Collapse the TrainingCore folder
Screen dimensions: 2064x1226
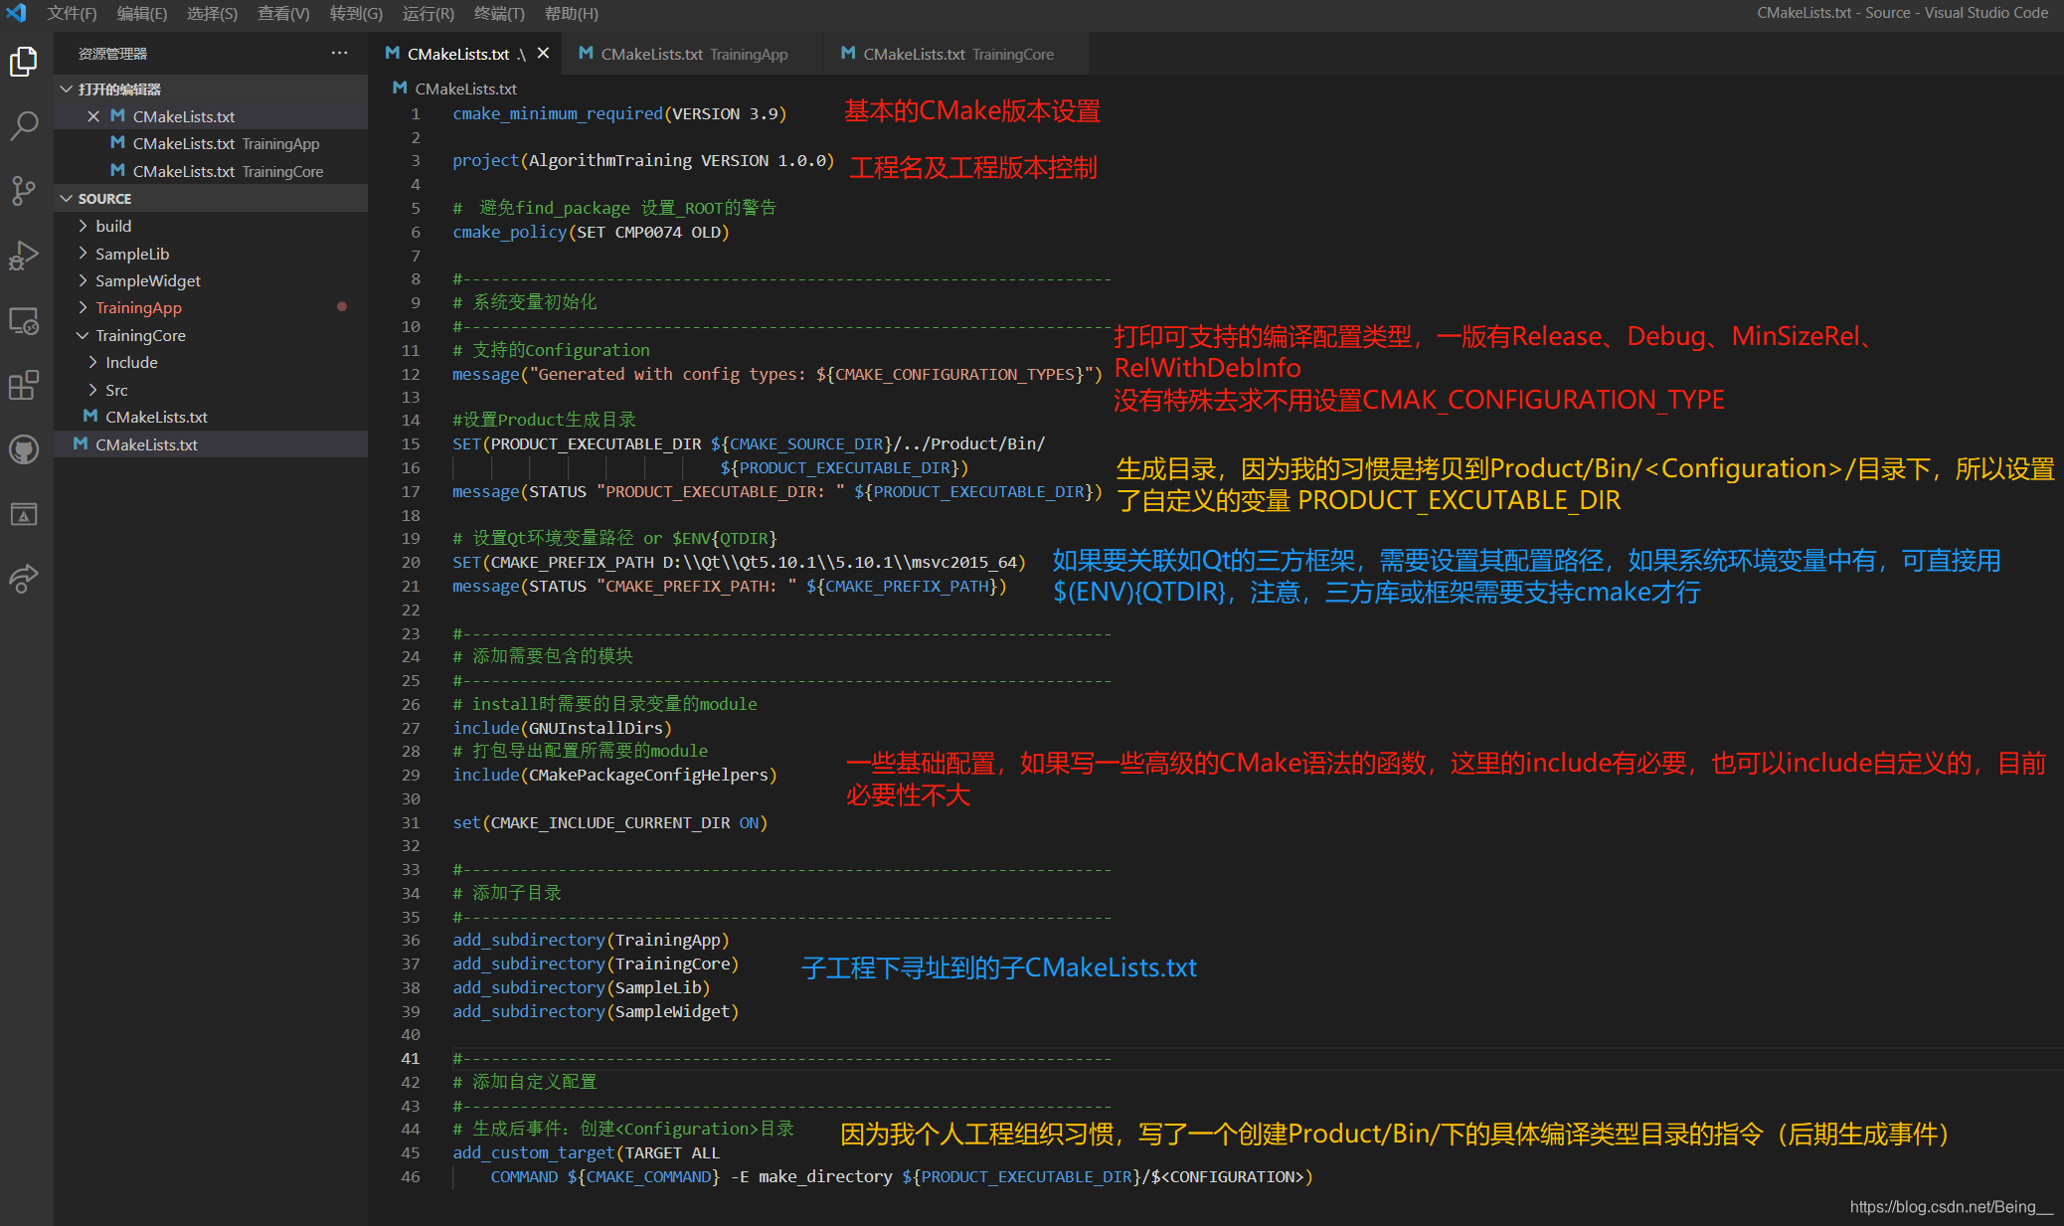(83, 335)
